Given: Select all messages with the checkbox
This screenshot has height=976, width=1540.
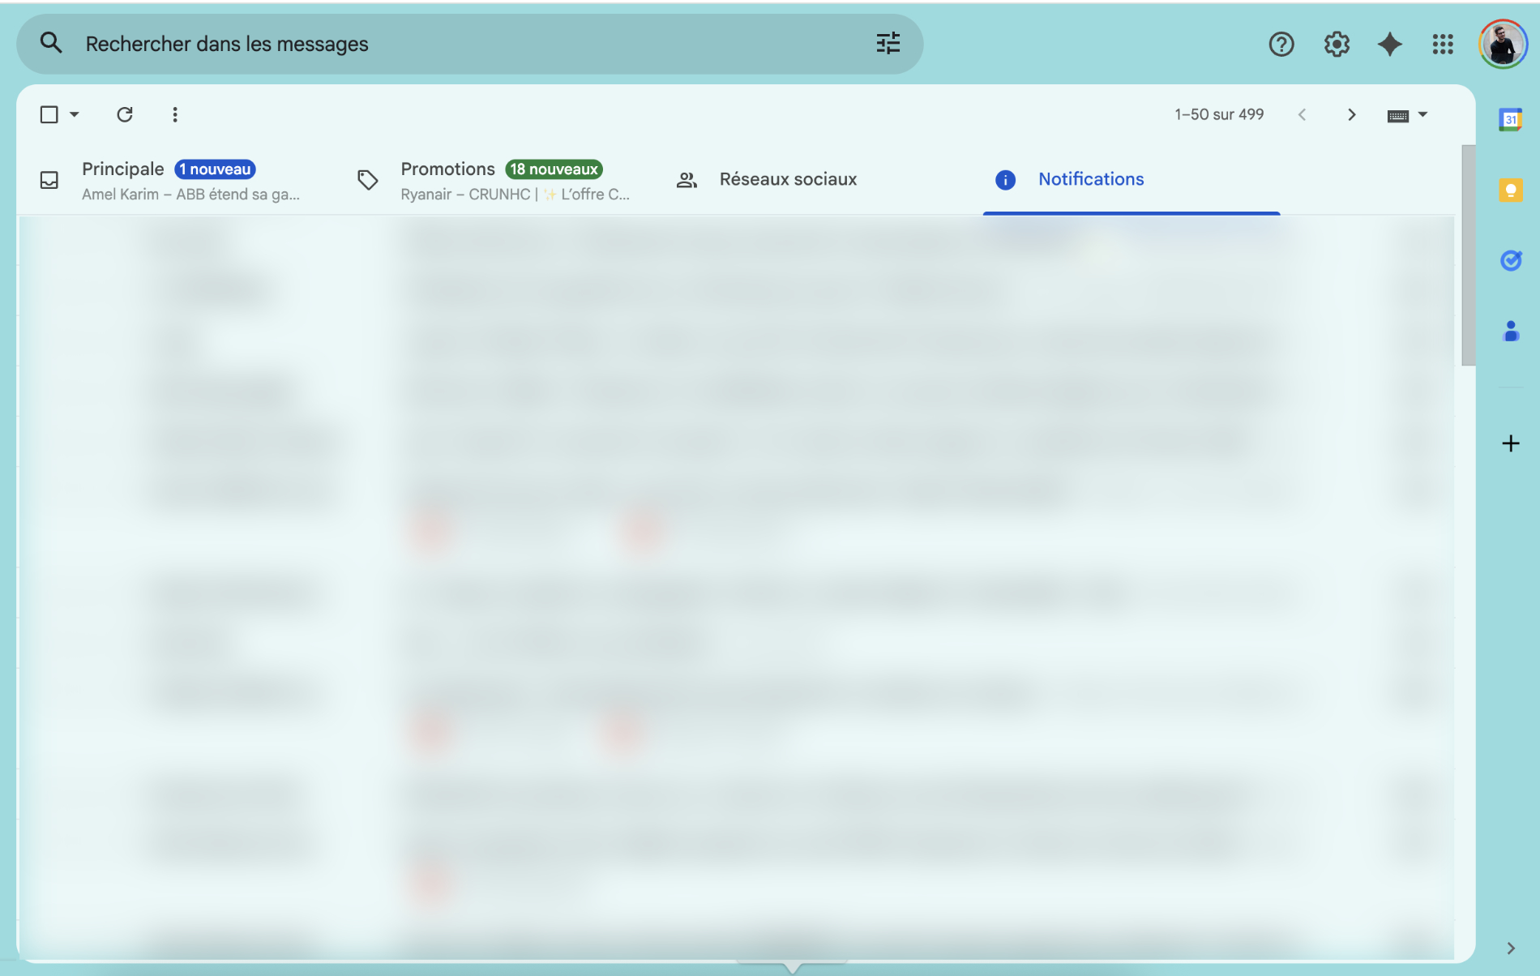Looking at the screenshot, I should click(x=48, y=114).
